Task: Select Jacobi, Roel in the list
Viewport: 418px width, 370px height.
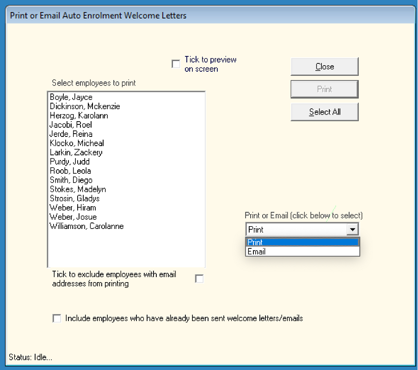Action: point(71,125)
